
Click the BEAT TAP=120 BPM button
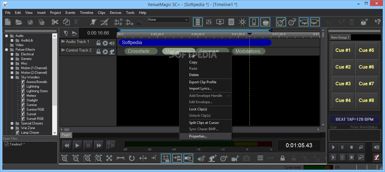coord(354,119)
